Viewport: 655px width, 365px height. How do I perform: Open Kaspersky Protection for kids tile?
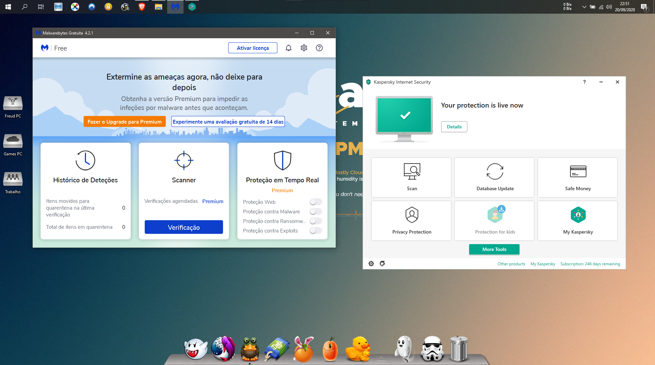(x=494, y=221)
